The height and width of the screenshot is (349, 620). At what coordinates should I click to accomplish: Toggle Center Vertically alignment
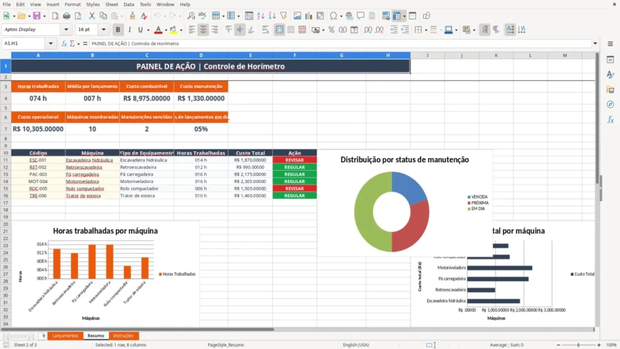click(x=240, y=30)
